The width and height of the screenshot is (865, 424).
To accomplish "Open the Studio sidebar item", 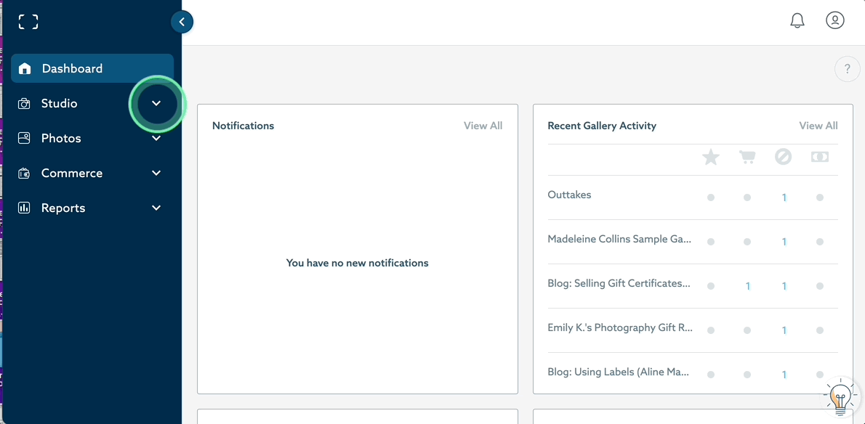I will (x=59, y=104).
